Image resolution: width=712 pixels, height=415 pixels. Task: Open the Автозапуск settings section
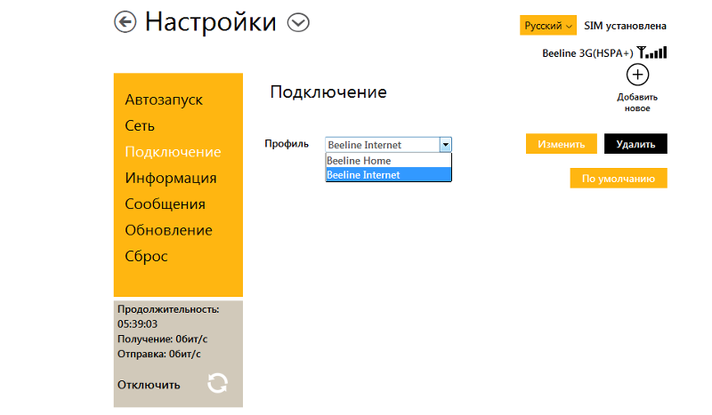pyautogui.click(x=164, y=100)
